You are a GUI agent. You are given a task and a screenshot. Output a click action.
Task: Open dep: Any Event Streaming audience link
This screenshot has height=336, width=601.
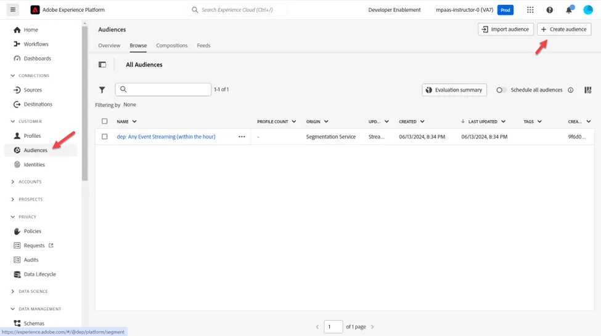point(166,137)
